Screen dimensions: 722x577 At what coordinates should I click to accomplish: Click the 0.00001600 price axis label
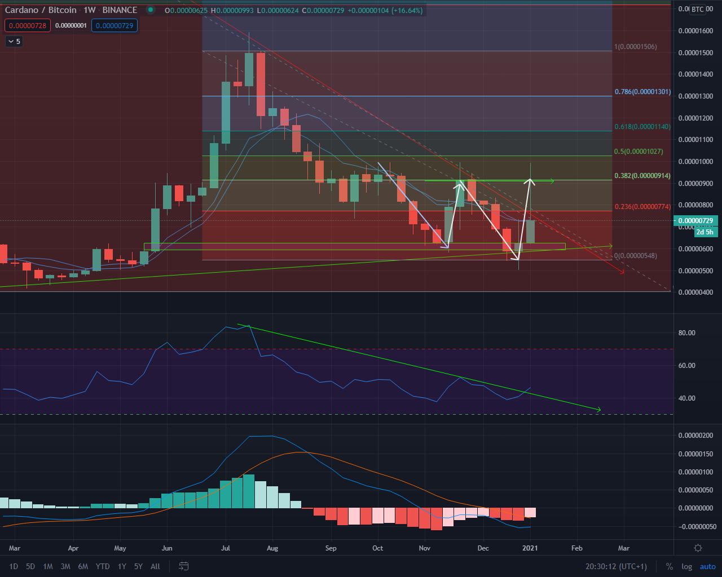[695, 31]
